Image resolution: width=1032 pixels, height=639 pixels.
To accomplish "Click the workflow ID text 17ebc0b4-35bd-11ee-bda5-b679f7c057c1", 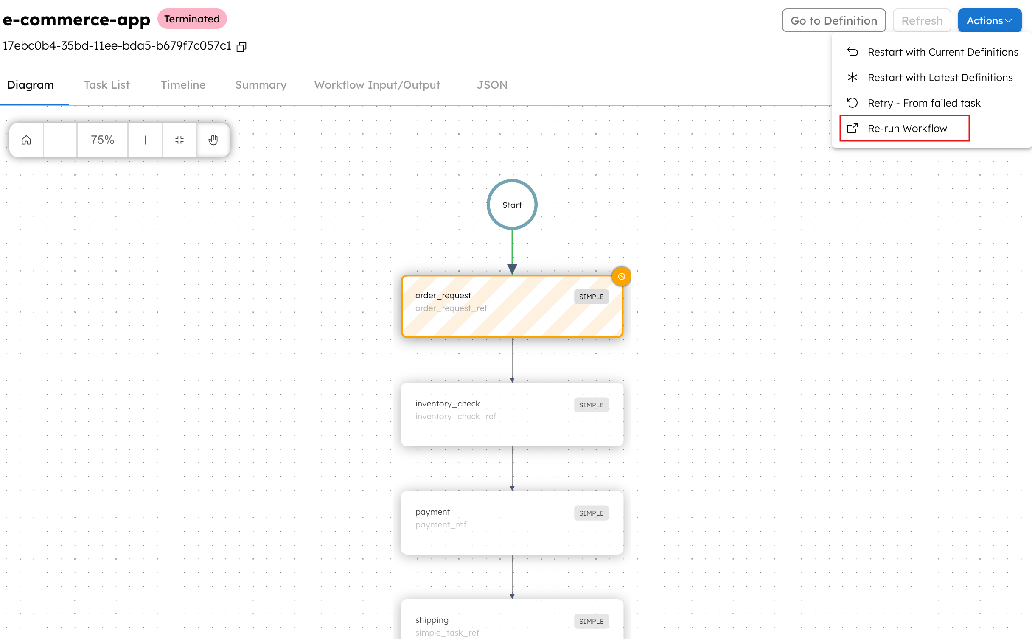I will pyautogui.click(x=117, y=46).
